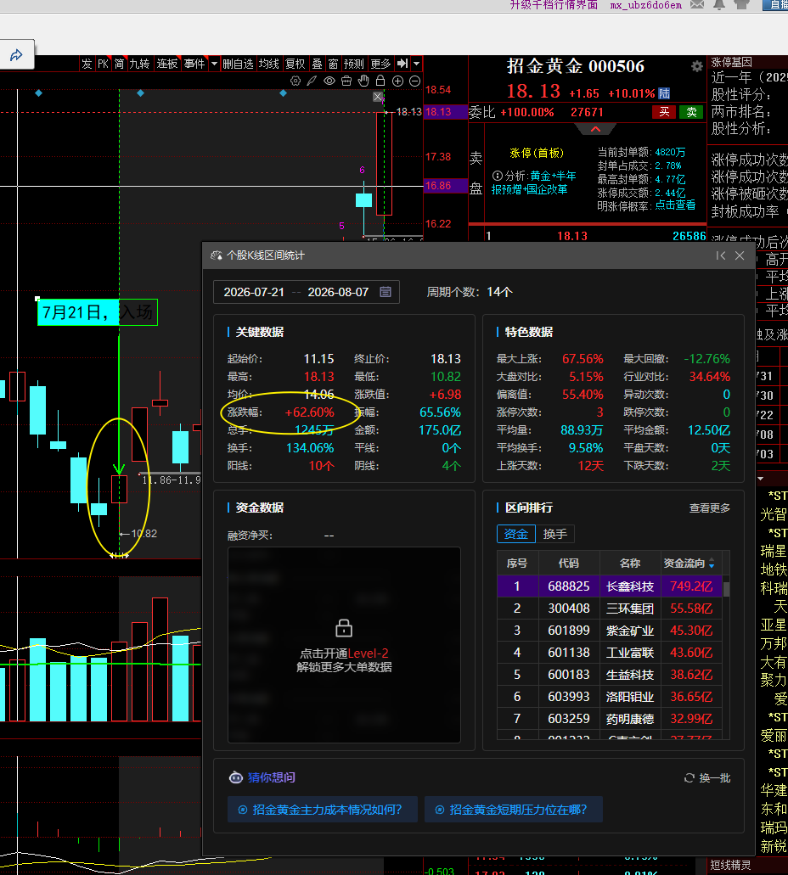Open chart settings gear in drawing toolbar
Screen dimensions: 788x875
click(295, 81)
